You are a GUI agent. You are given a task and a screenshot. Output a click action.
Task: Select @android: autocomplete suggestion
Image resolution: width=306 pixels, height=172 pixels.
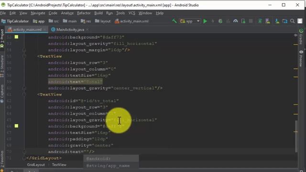111,159
